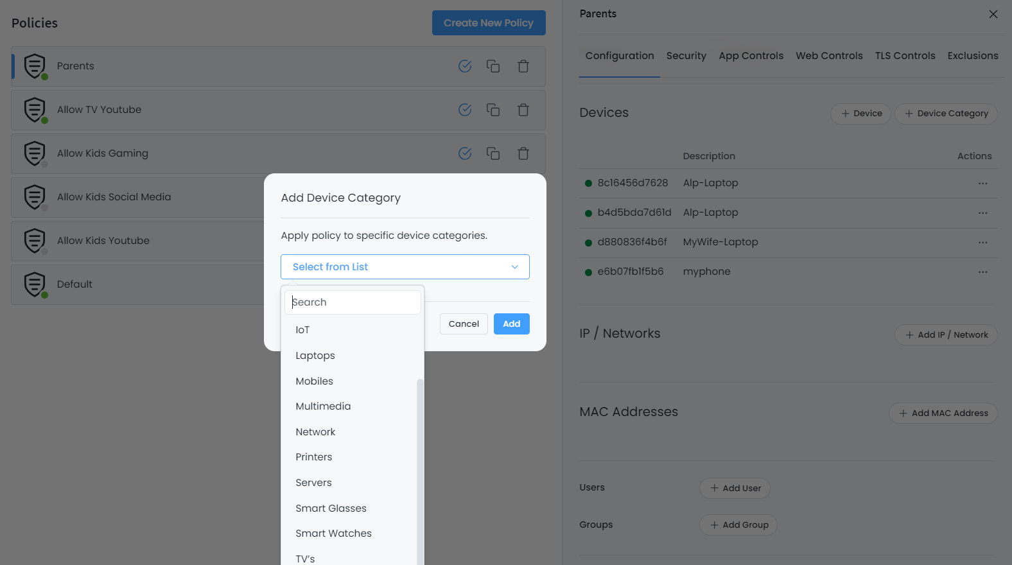This screenshot has width=1012, height=565.
Task: Close the Parents details panel
Action: (x=993, y=14)
